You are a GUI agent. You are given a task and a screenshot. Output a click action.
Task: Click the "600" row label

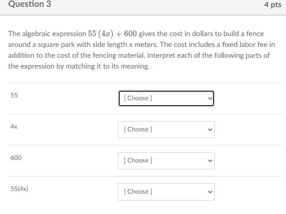[x=16, y=158]
